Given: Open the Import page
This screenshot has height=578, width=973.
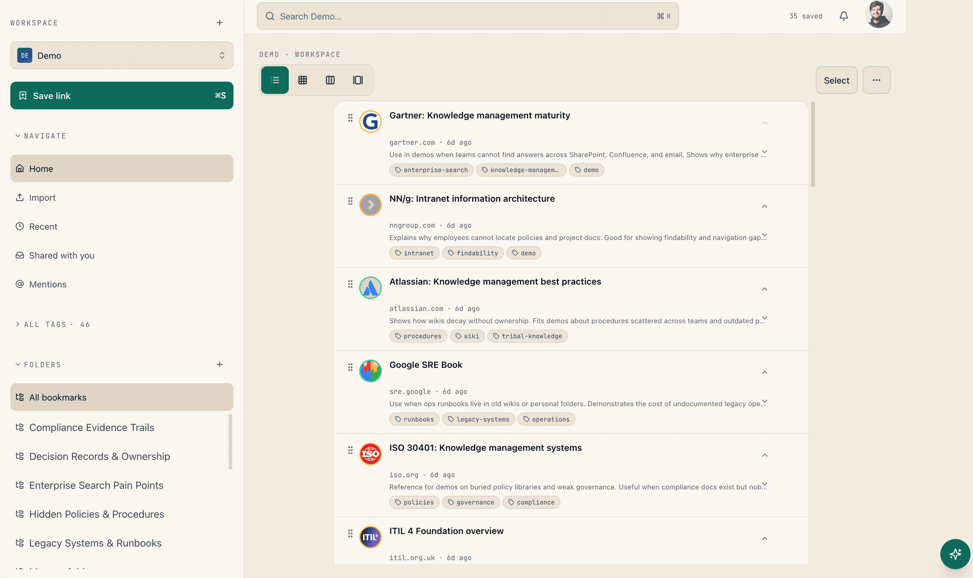Looking at the screenshot, I should pos(122,197).
